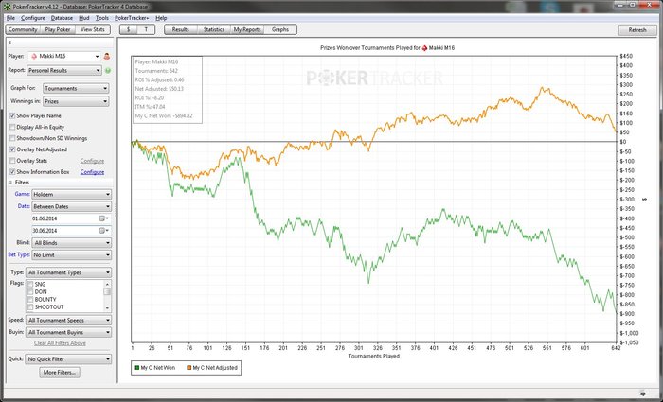Switch to the Statistics tab
Image resolution: width=663 pixels, height=402 pixels.
[214, 29]
